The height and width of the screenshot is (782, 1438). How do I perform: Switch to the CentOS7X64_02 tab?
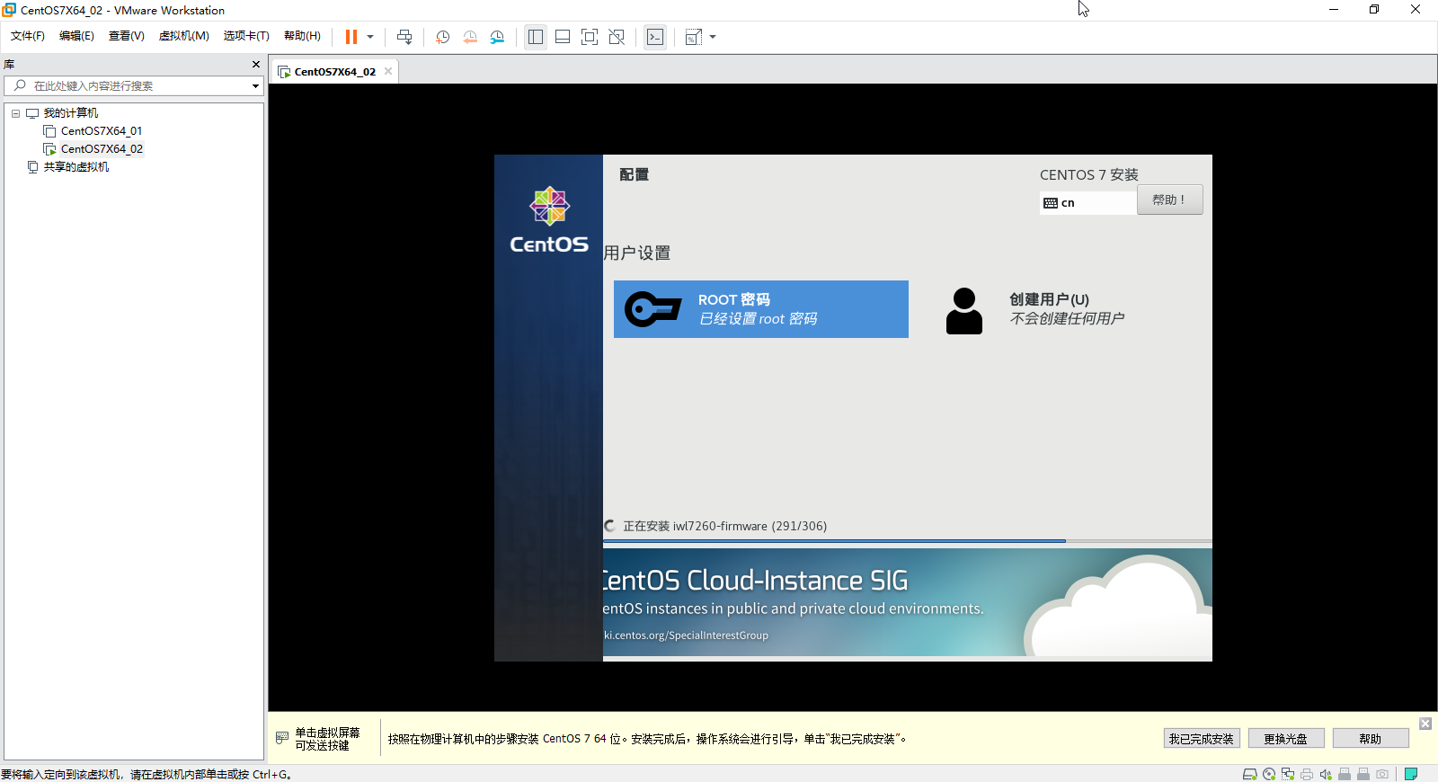tap(334, 72)
